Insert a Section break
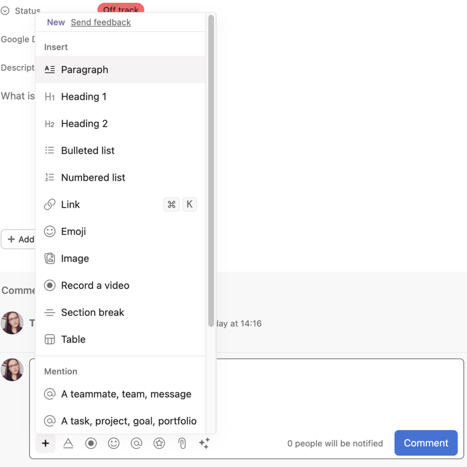This screenshot has width=467, height=467. click(x=93, y=312)
